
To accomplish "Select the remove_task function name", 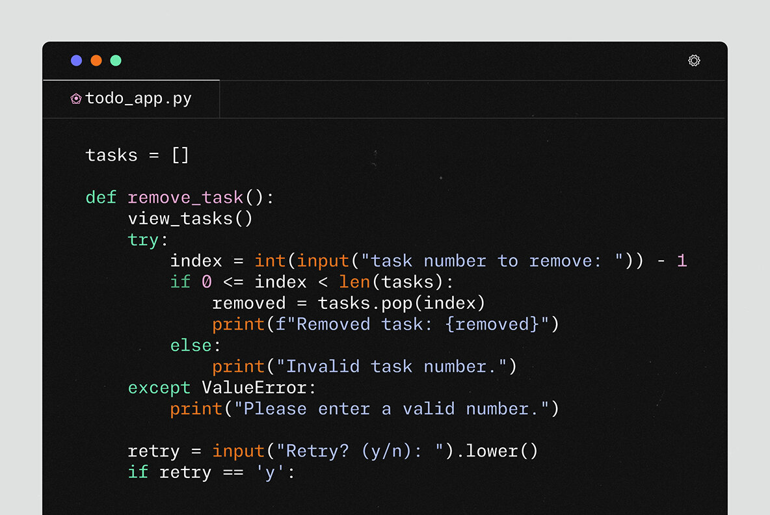I will point(185,197).
